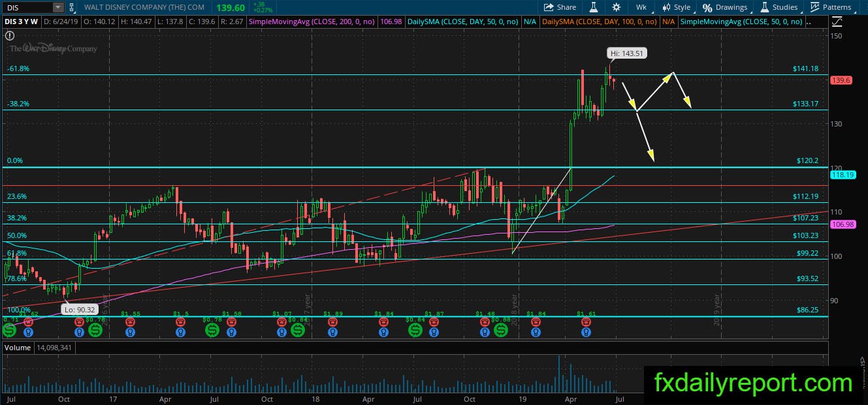This screenshot has width=868, height=405.
Task: Click the icon left of the company name
Action: tap(73, 7)
